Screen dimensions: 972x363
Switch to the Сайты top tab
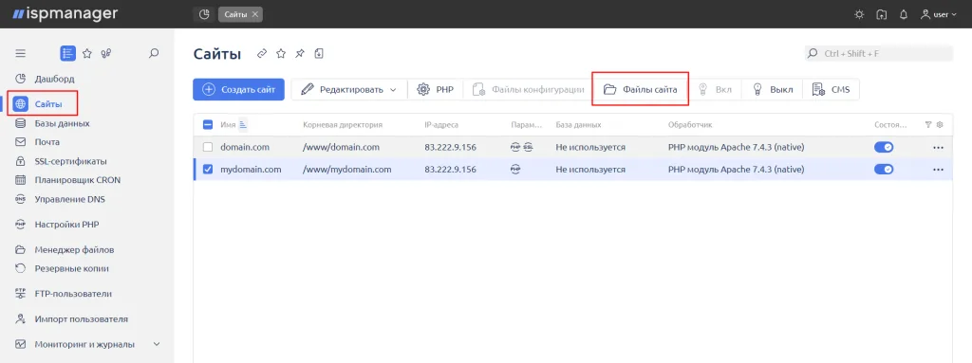(x=235, y=14)
